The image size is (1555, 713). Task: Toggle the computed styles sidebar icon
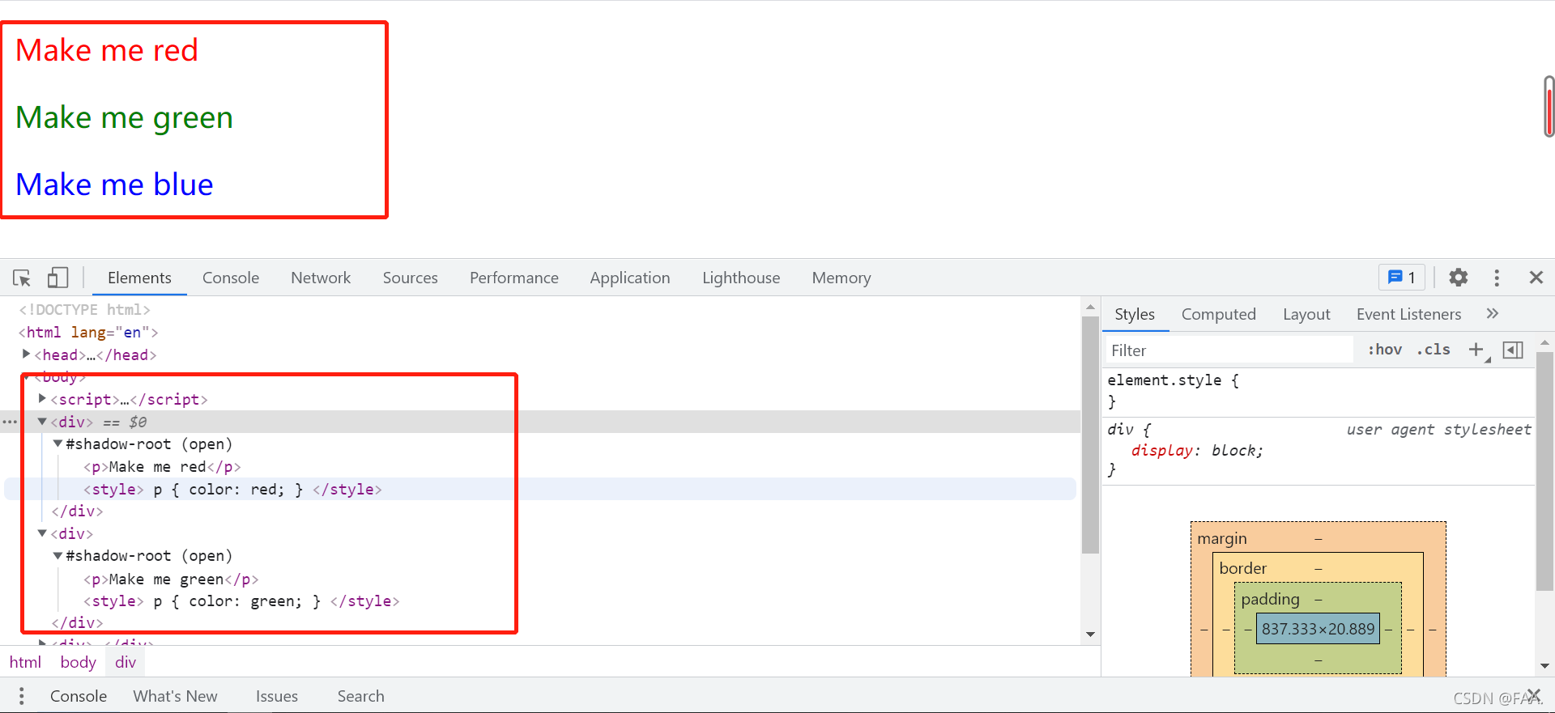coord(1513,350)
